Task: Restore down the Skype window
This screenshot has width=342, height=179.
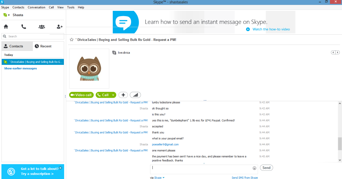Action: pos(326,2)
